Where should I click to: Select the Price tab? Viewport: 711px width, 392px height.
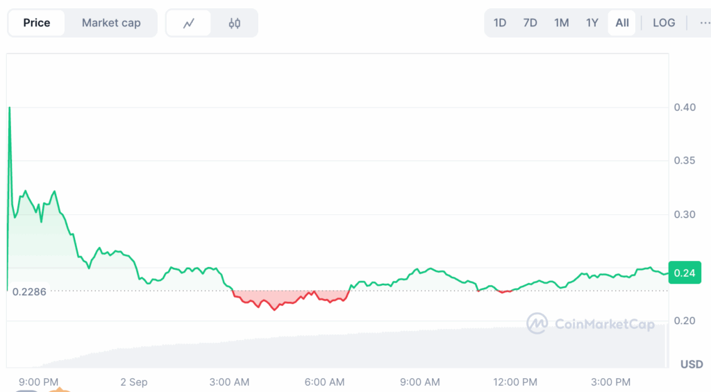[x=37, y=23]
